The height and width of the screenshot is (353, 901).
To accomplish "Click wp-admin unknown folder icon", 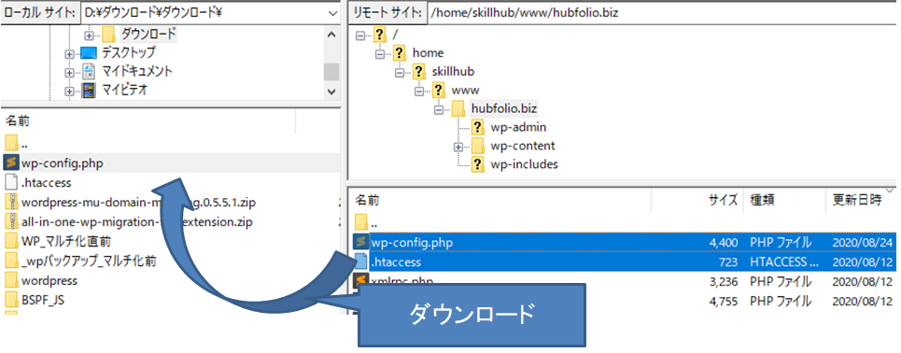I will (478, 127).
